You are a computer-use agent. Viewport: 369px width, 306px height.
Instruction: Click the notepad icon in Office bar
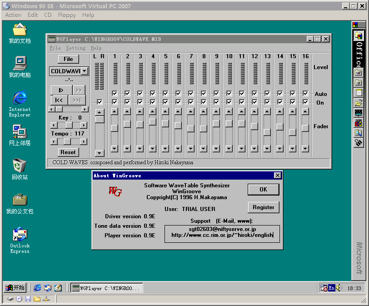click(359, 93)
